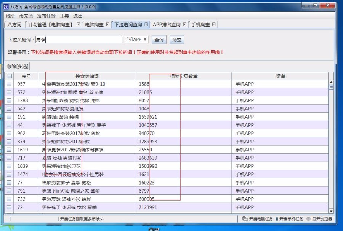Click 开启电脑任务 label in status bar
Screen dimensions: 343x231
coord(261,219)
